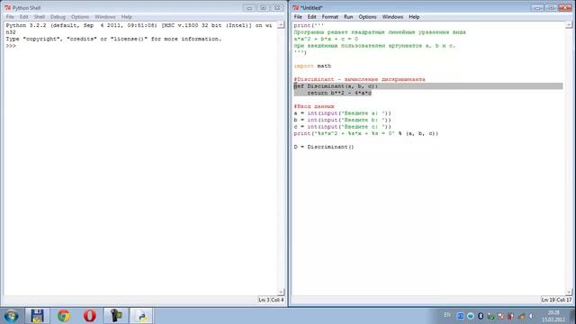Close the Untitled editor window

pos(565,8)
